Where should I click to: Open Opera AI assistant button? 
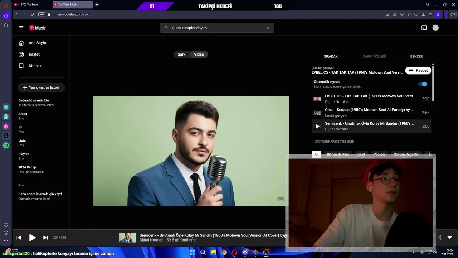453,14
